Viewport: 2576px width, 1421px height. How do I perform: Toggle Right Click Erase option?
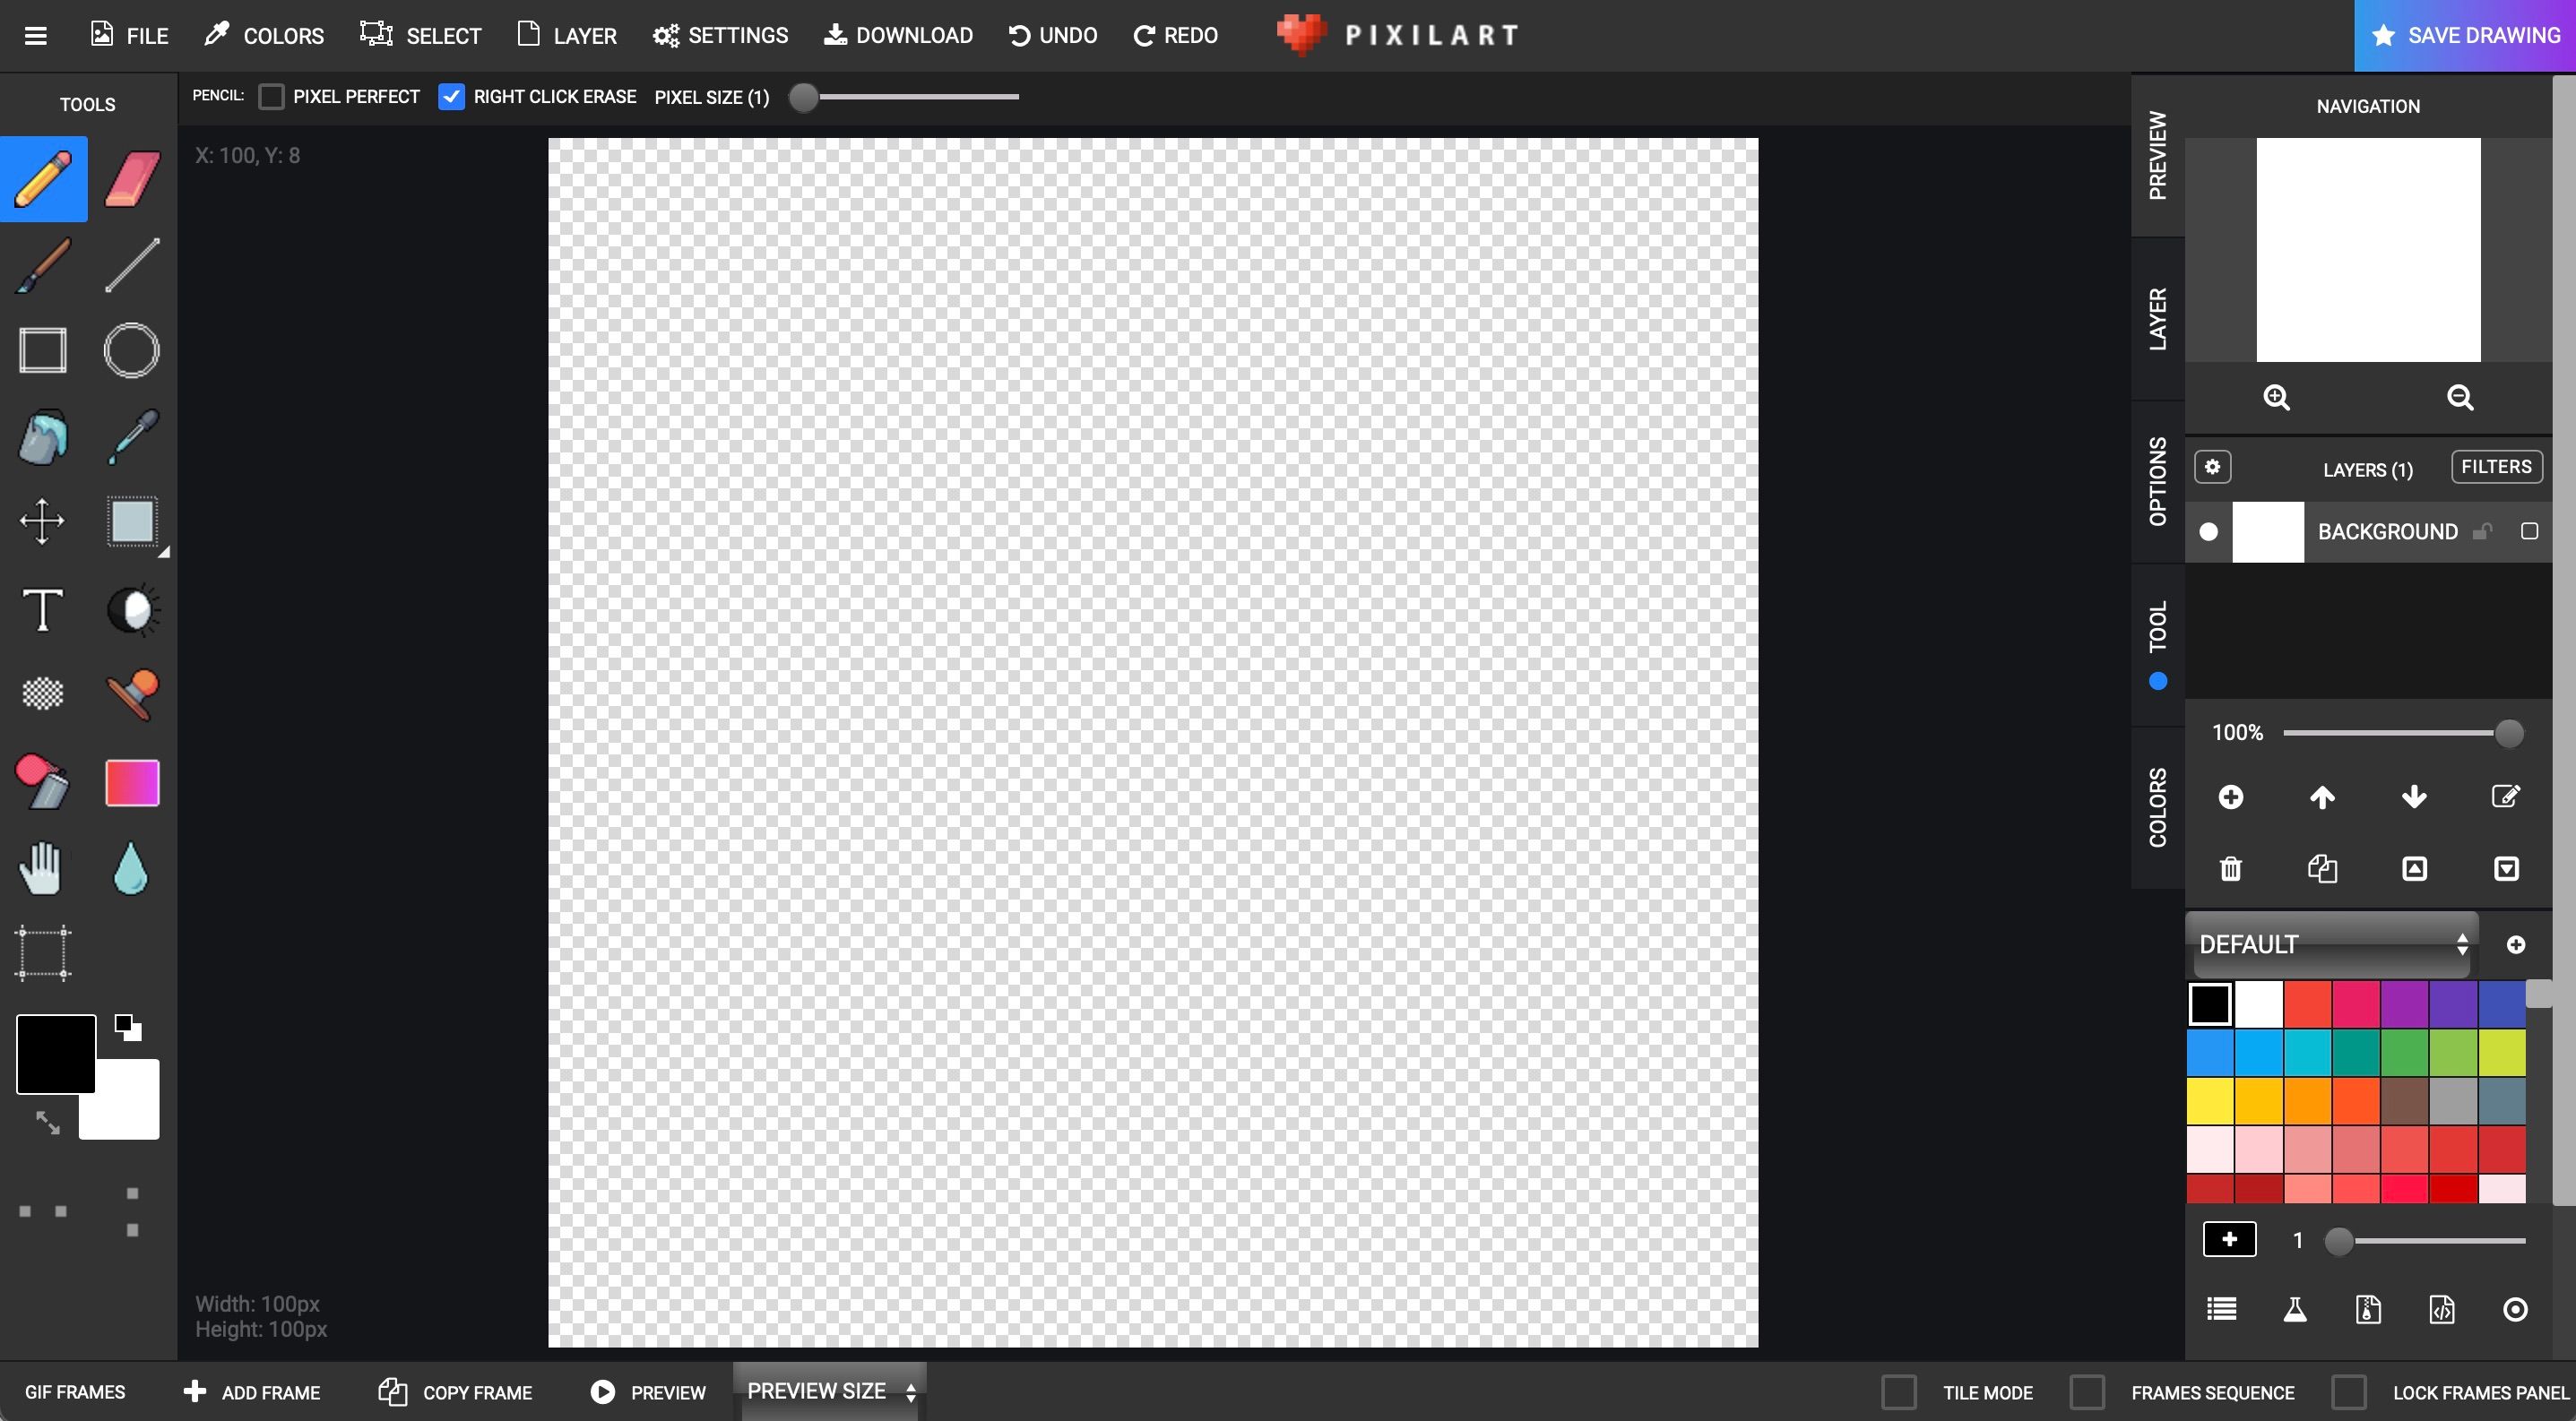click(452, 96)
